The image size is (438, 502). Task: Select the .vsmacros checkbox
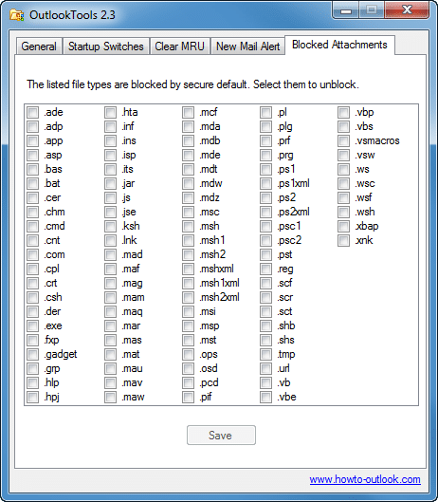(x=343, y=140)
